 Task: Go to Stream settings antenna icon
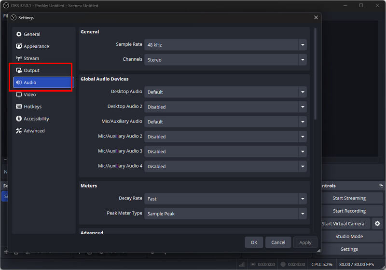(x=43, y=58)
